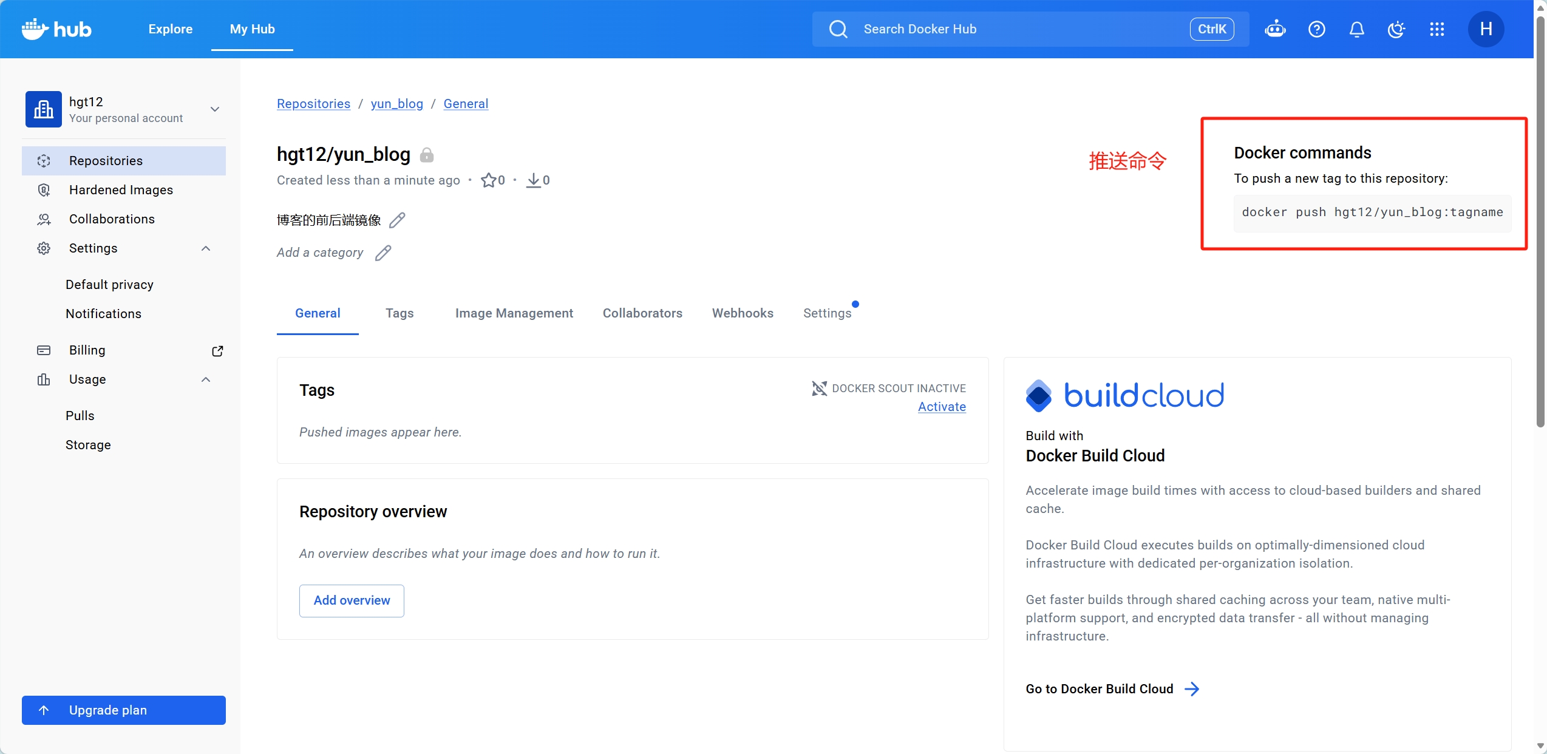Open Collaborations in the sidebar

click(x=124, y=219)
